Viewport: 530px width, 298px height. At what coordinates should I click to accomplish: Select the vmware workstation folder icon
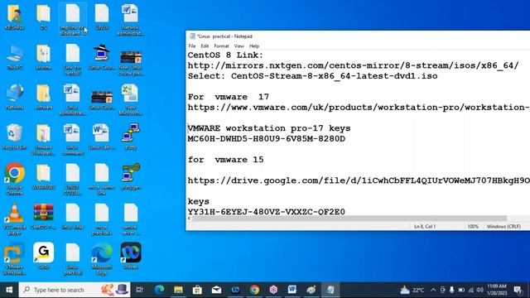[x=44, y=139]
